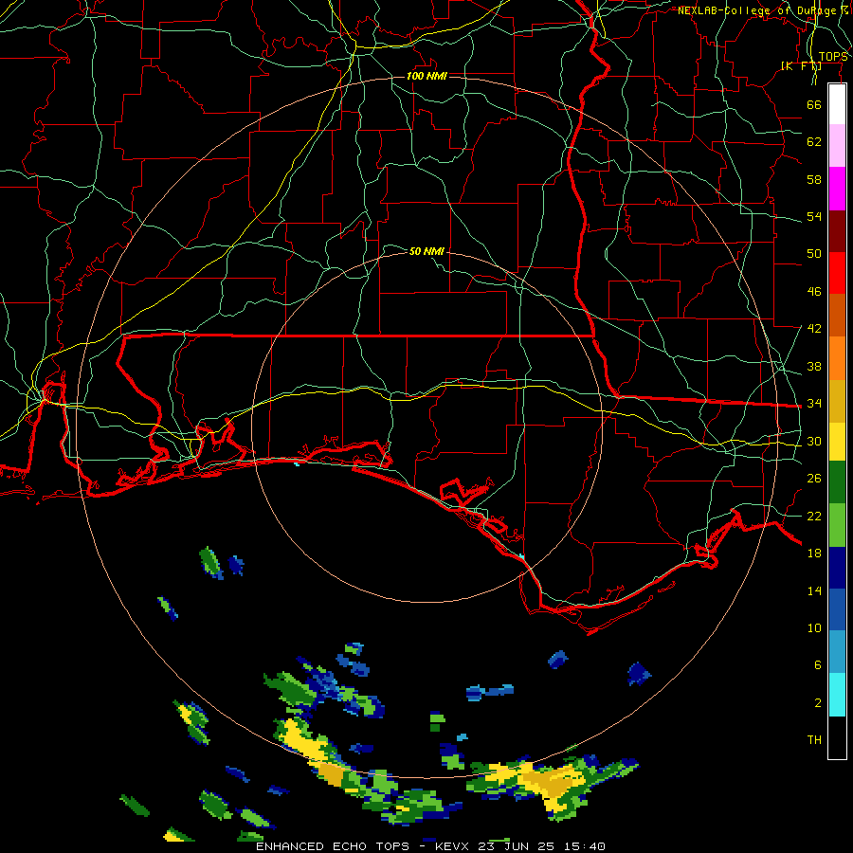Pick the yellow legend swatch
The width and height of the screenshot is (853, 853).
[x=837, y=442]
